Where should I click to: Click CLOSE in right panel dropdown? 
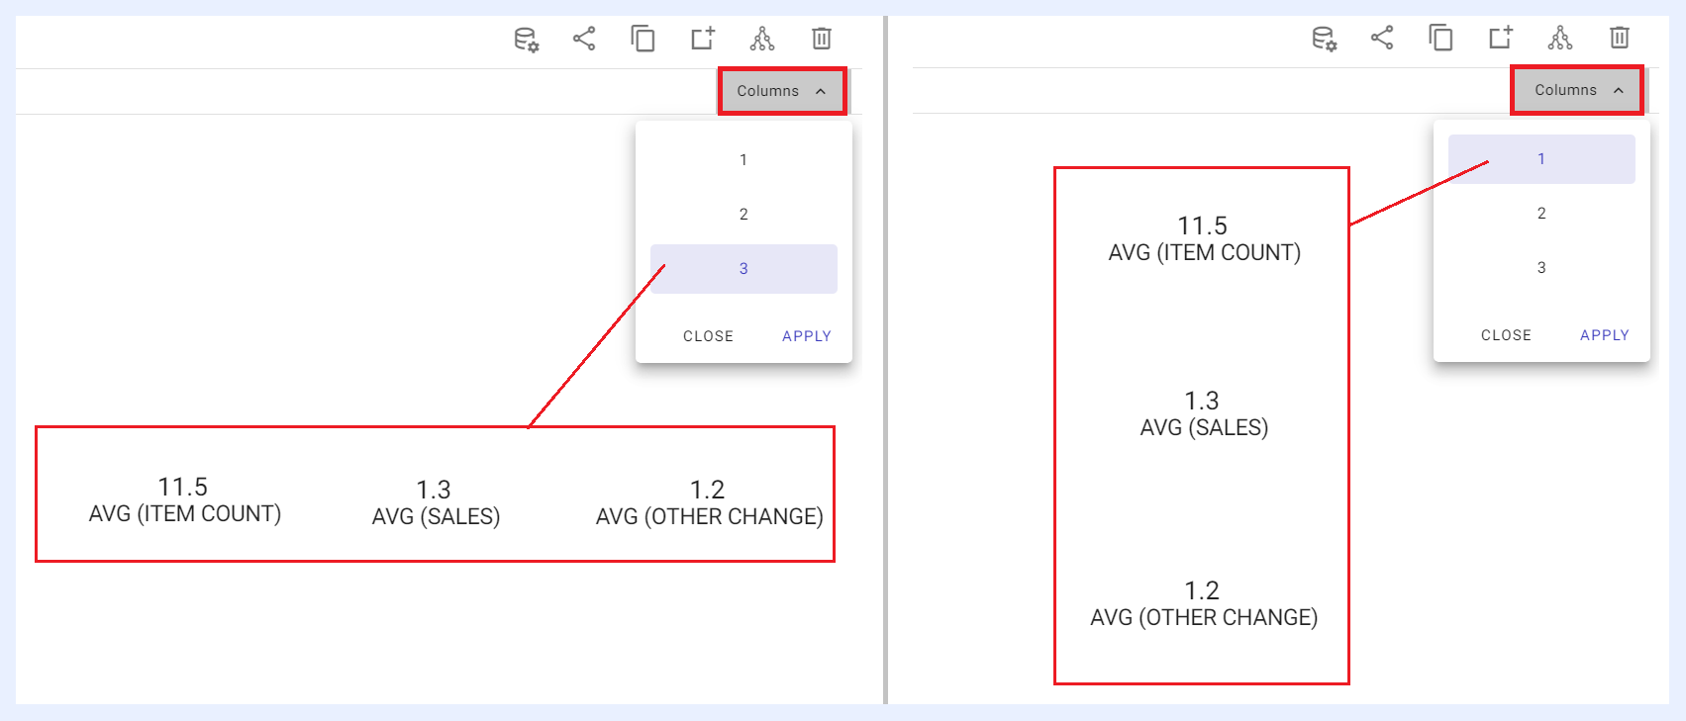pos(1507,335)
